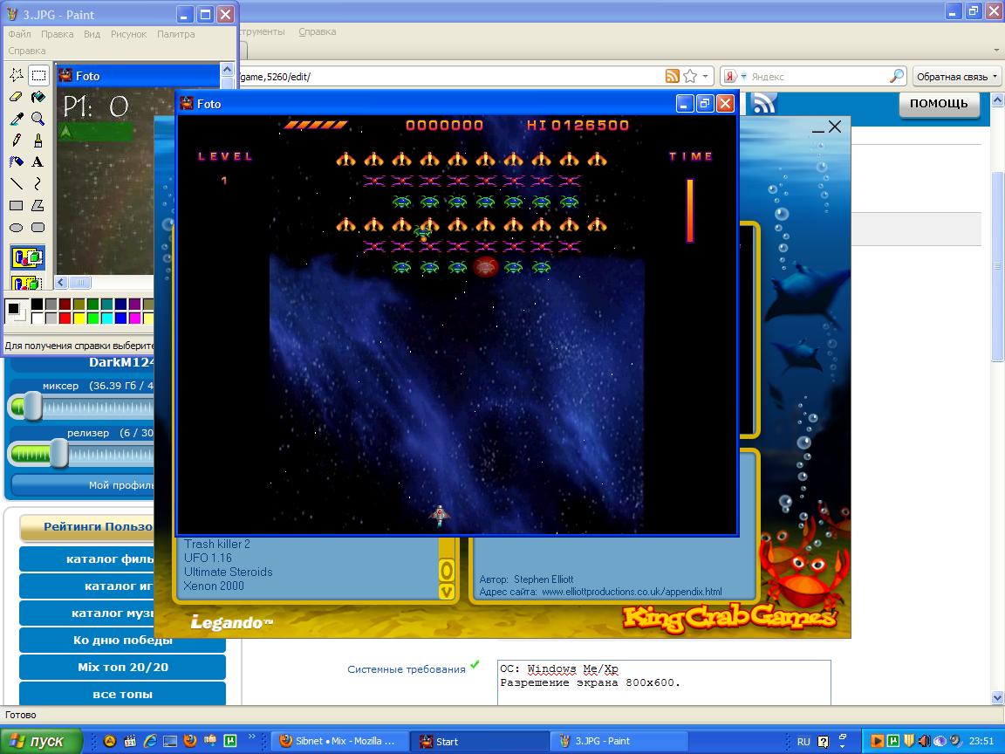This screenshot has width=1005, height=754.
Task: Pick the bright green swatch in Paint palette
Action: pyautogui.click(x=93, y=318)
